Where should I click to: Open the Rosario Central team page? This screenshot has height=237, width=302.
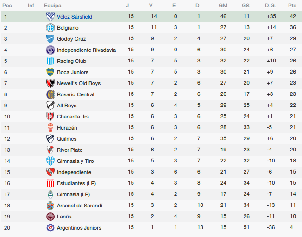pos(75,94)
